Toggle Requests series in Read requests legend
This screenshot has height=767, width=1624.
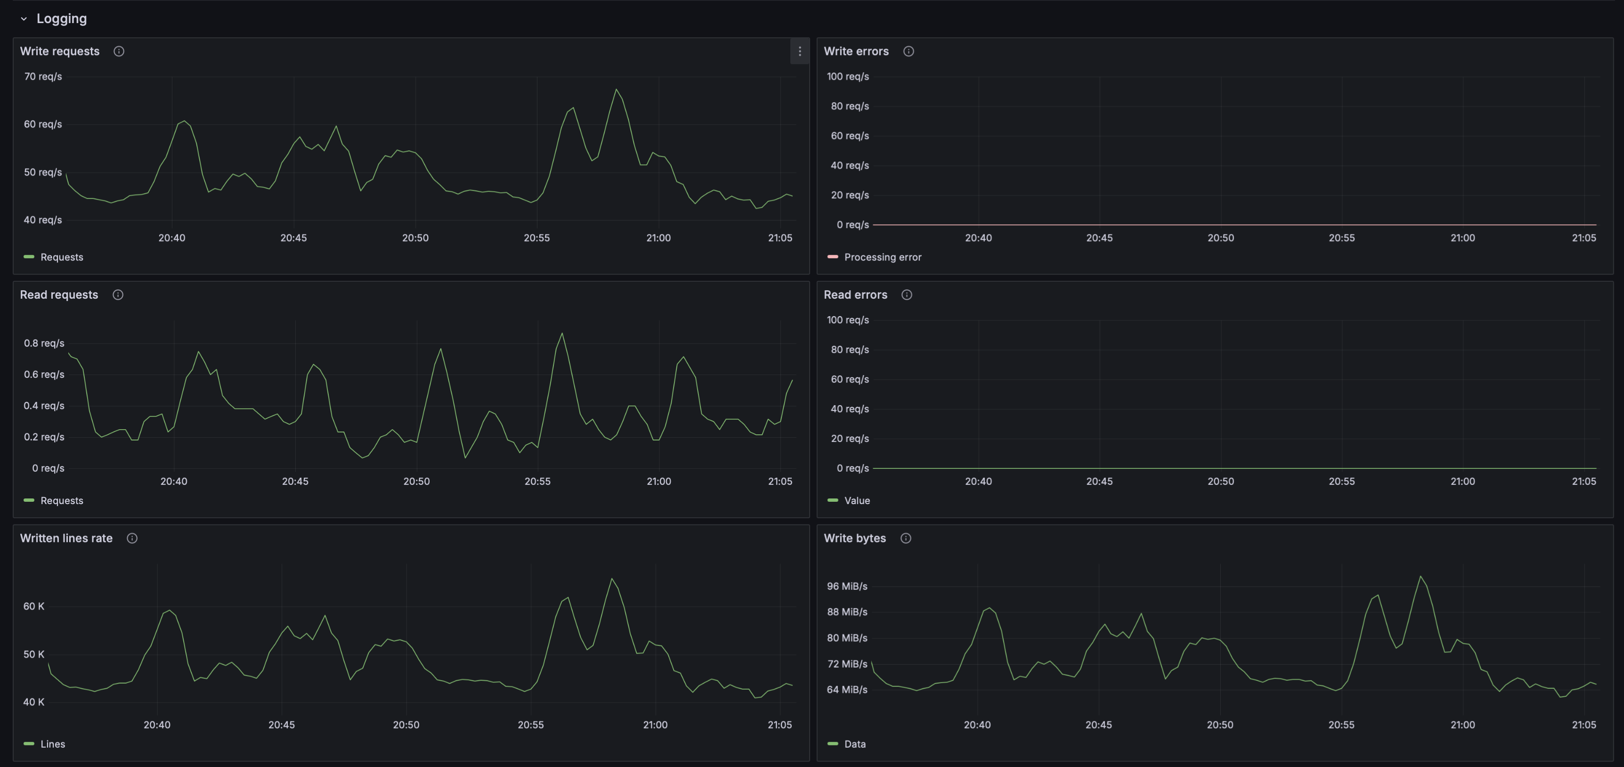[62, 501]
